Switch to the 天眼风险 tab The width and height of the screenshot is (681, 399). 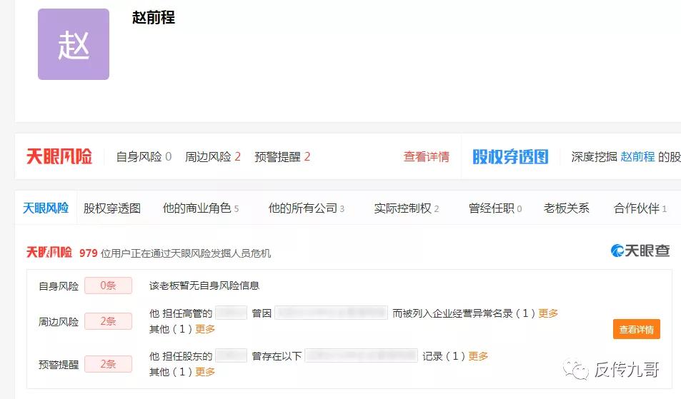tap(46, 208)
